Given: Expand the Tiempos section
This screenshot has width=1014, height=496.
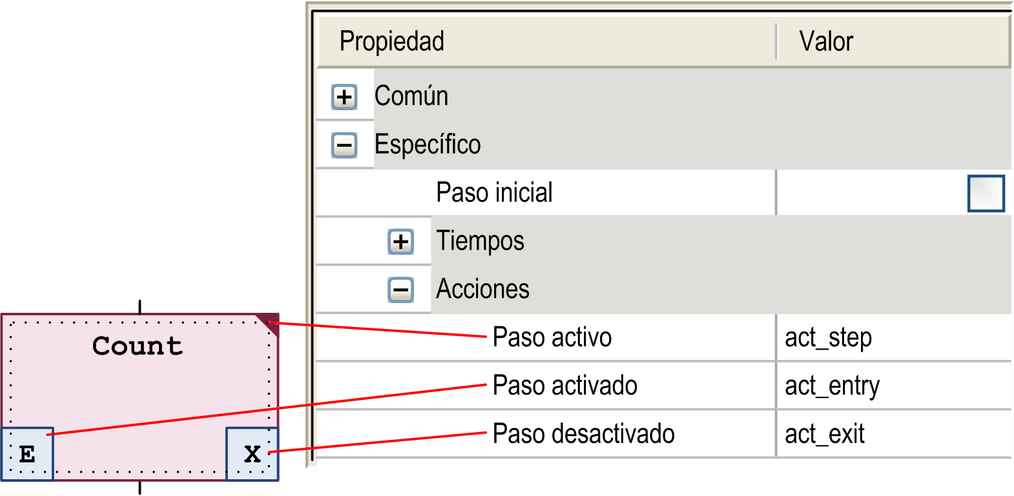Looking at the screenshot, I should (x=401, y=242).
